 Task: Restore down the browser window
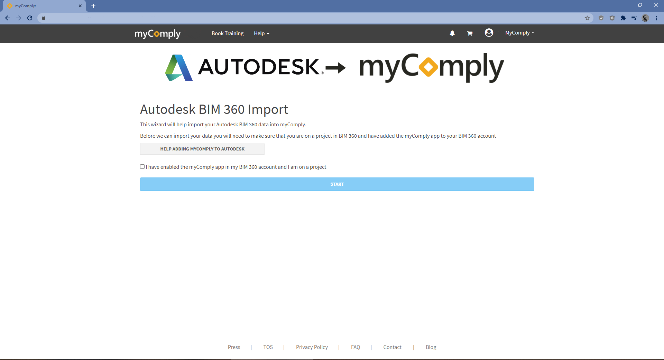pyautogui.click(x=640, y=5)
